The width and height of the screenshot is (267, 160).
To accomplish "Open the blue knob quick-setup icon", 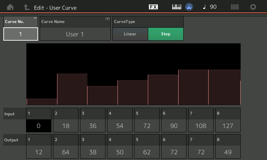I will pos(189,7).
